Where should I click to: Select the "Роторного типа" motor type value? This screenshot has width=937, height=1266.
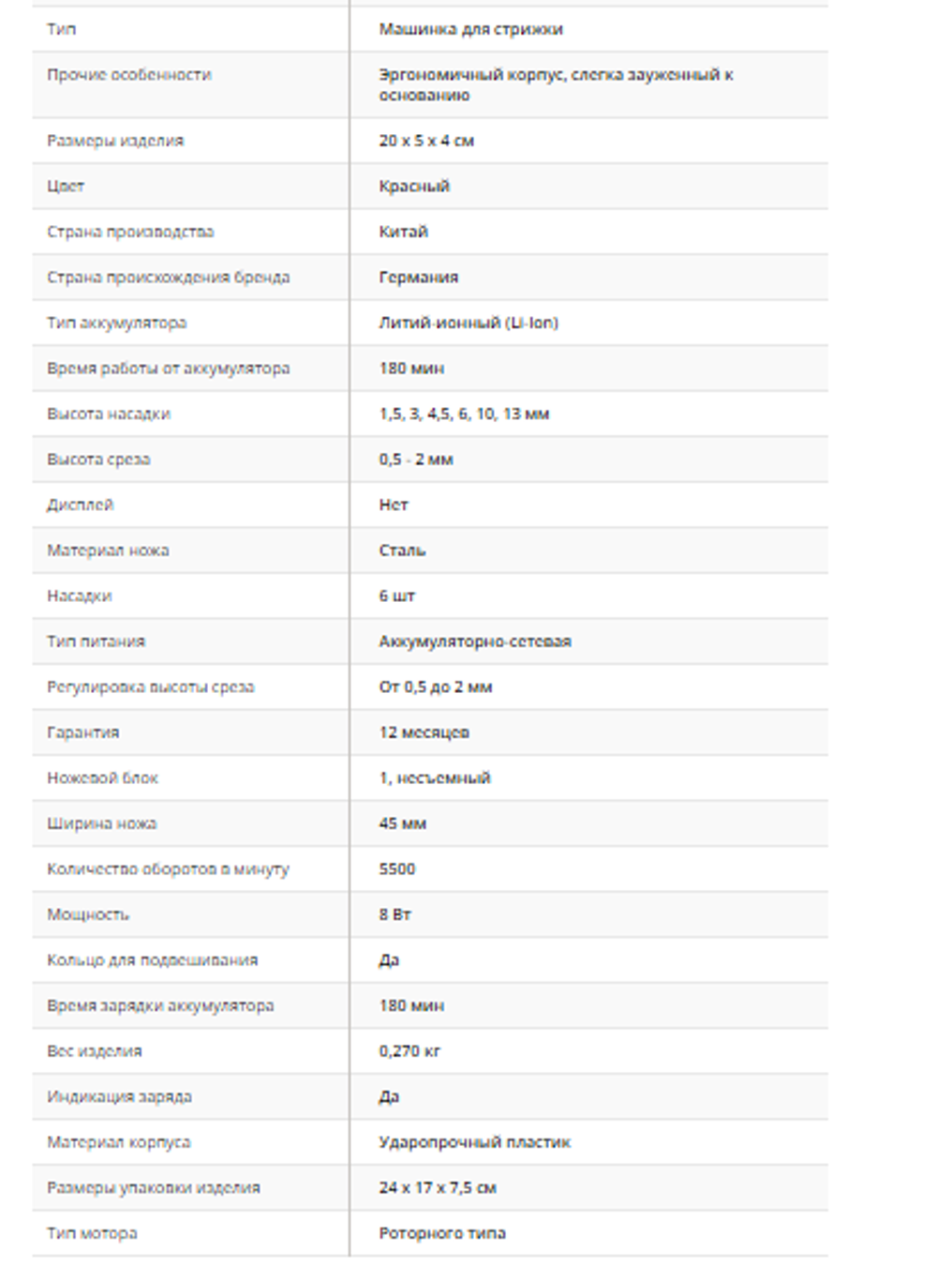[442, 1233]
